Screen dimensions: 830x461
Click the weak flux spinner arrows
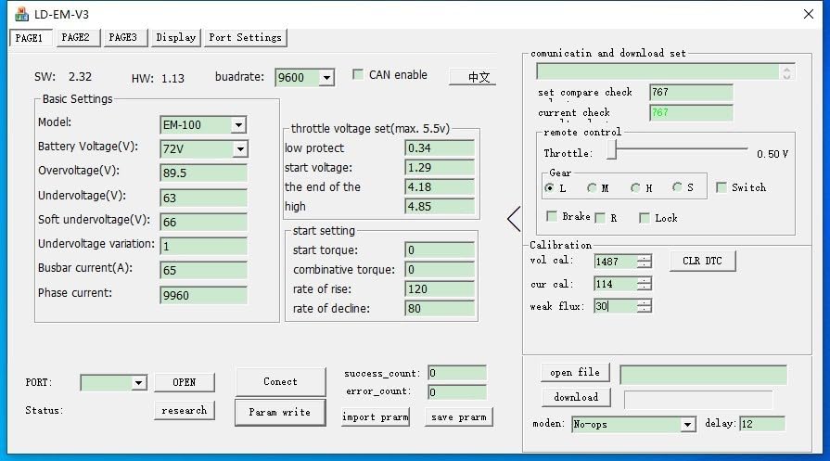coord(645,306)
